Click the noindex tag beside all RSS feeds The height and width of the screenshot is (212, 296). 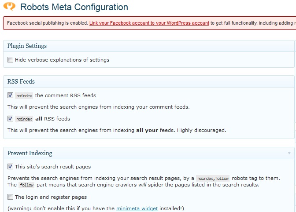(x=24, y=119)
